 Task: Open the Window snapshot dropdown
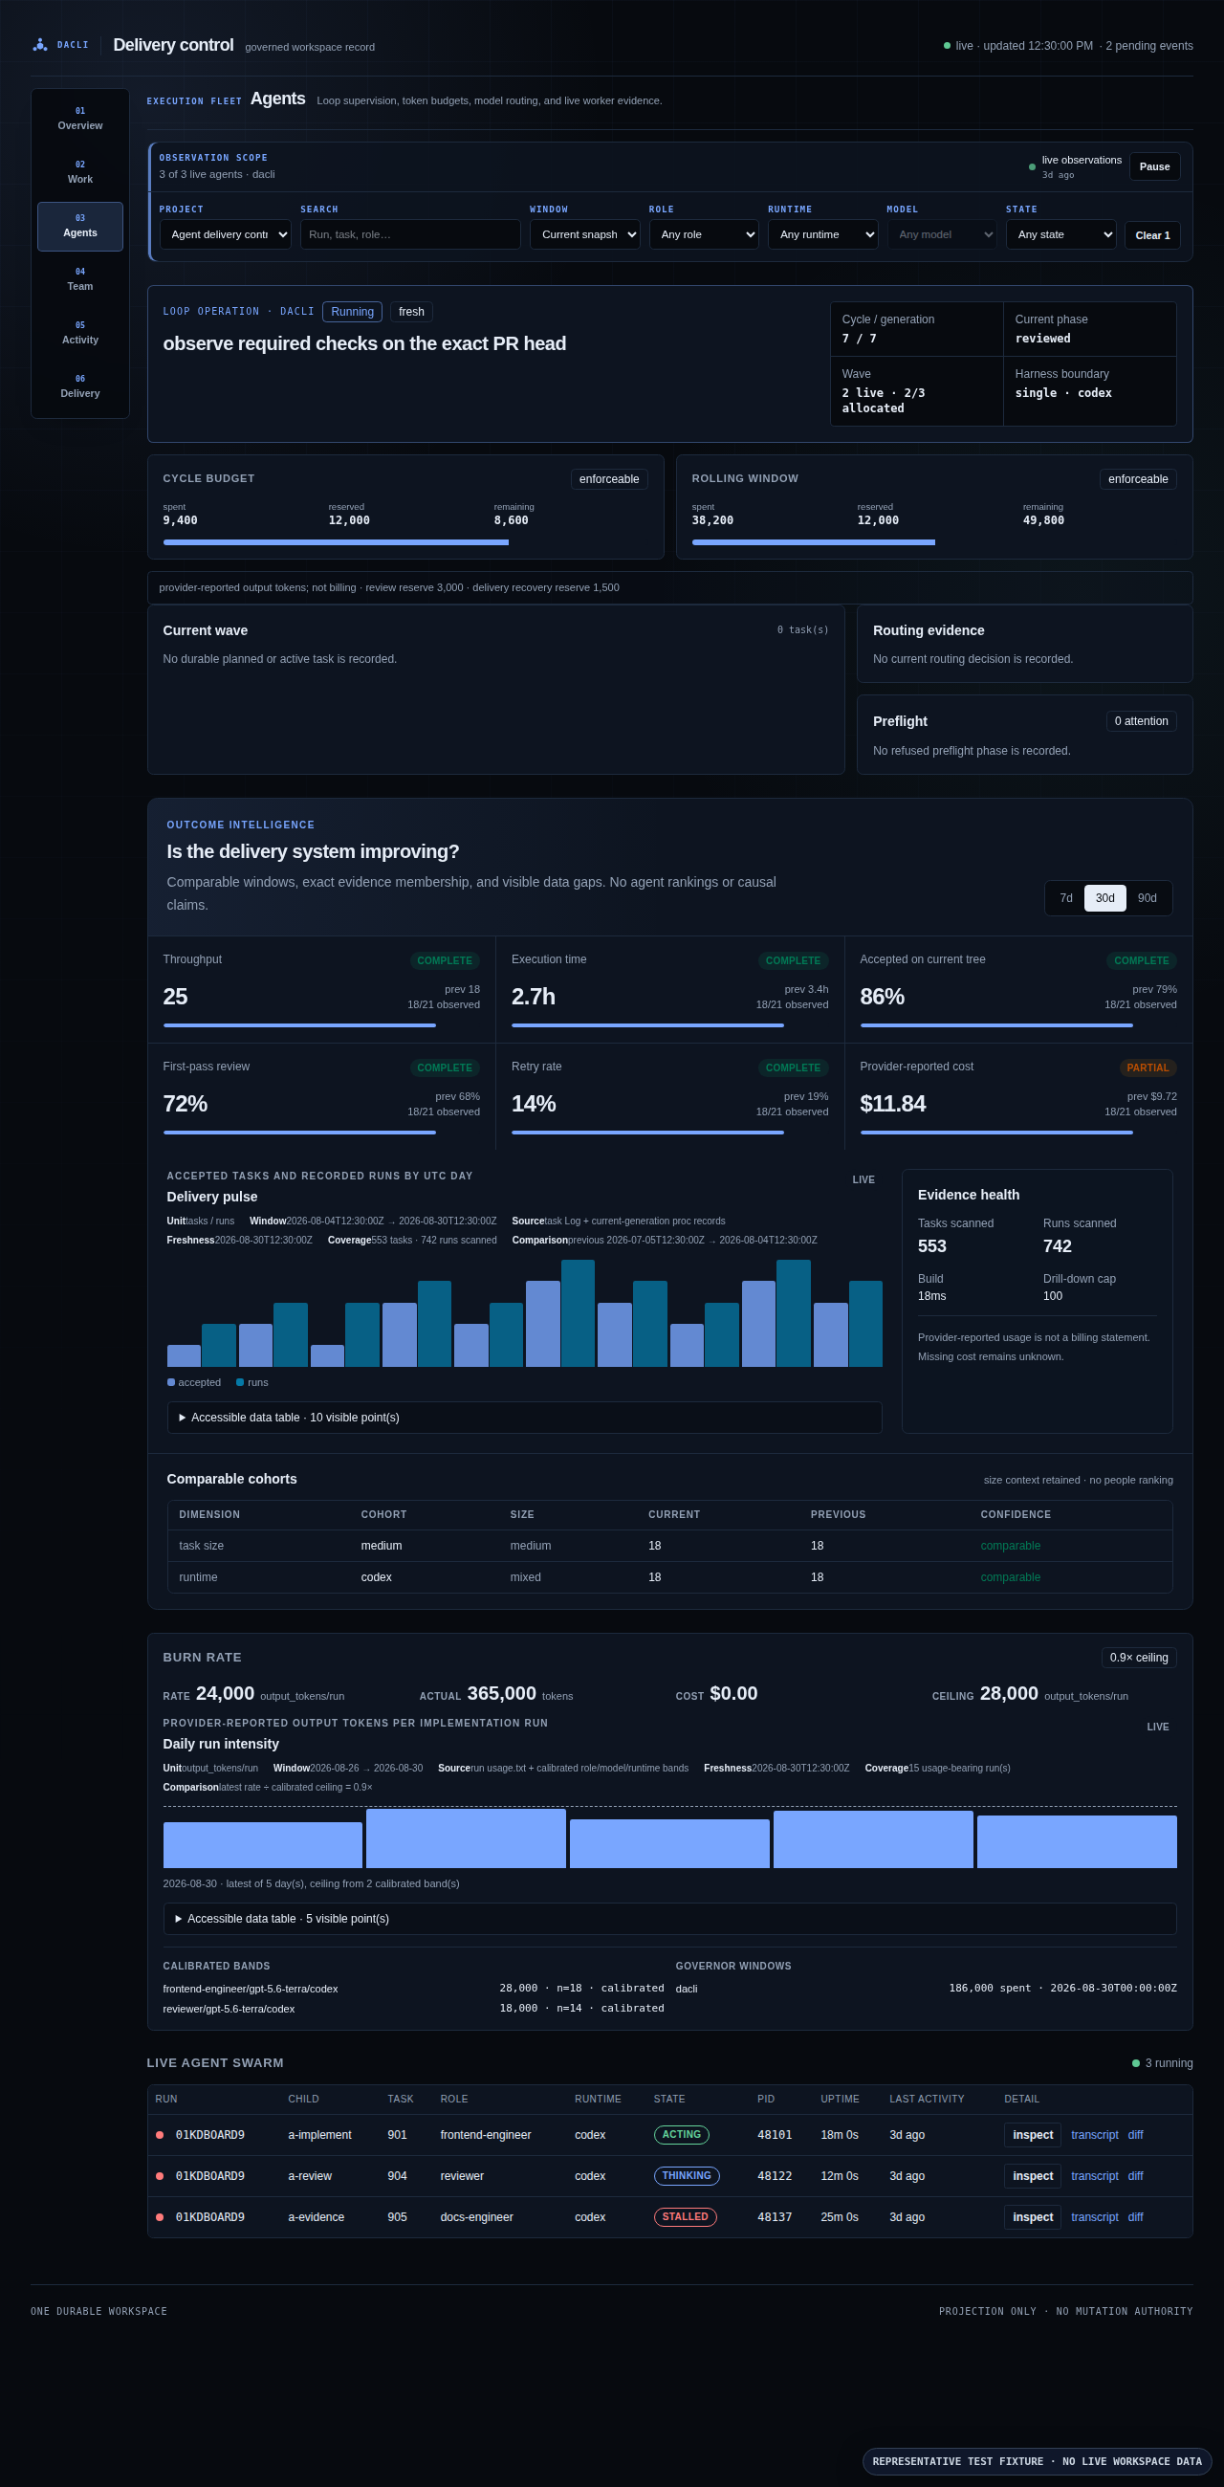pos(585,234)
